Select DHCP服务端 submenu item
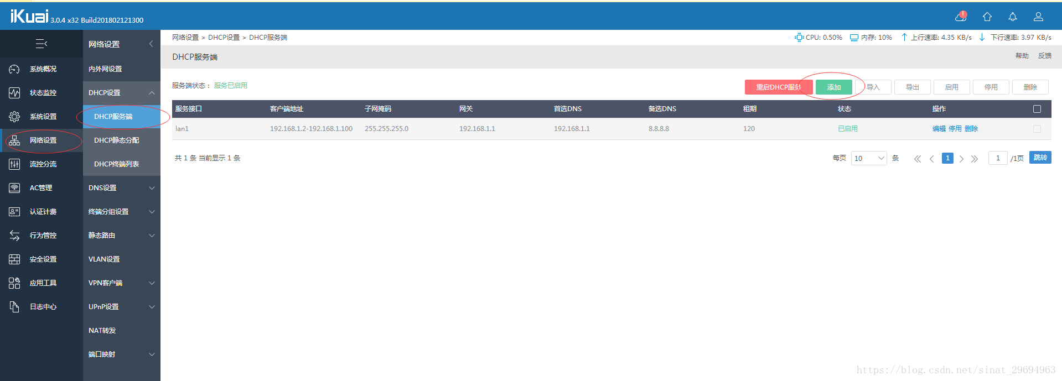Screen dimensions: 1062x381 pyautogui.click(x=122, y=117)
